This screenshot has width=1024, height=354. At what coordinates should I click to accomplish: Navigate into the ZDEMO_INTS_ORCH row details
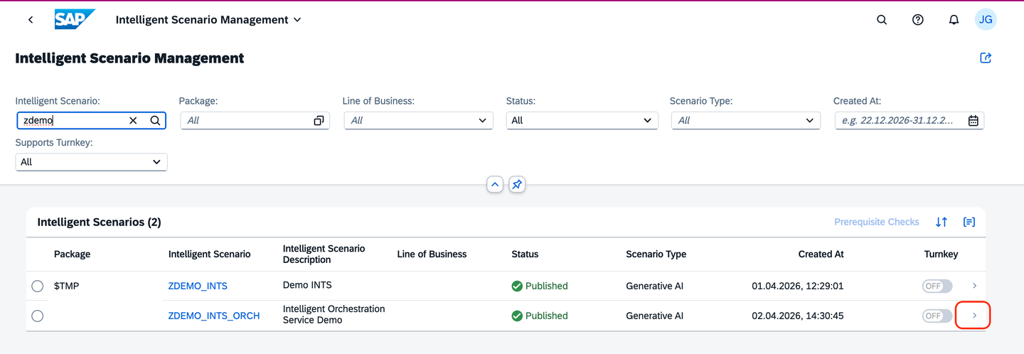coord(974,315)
